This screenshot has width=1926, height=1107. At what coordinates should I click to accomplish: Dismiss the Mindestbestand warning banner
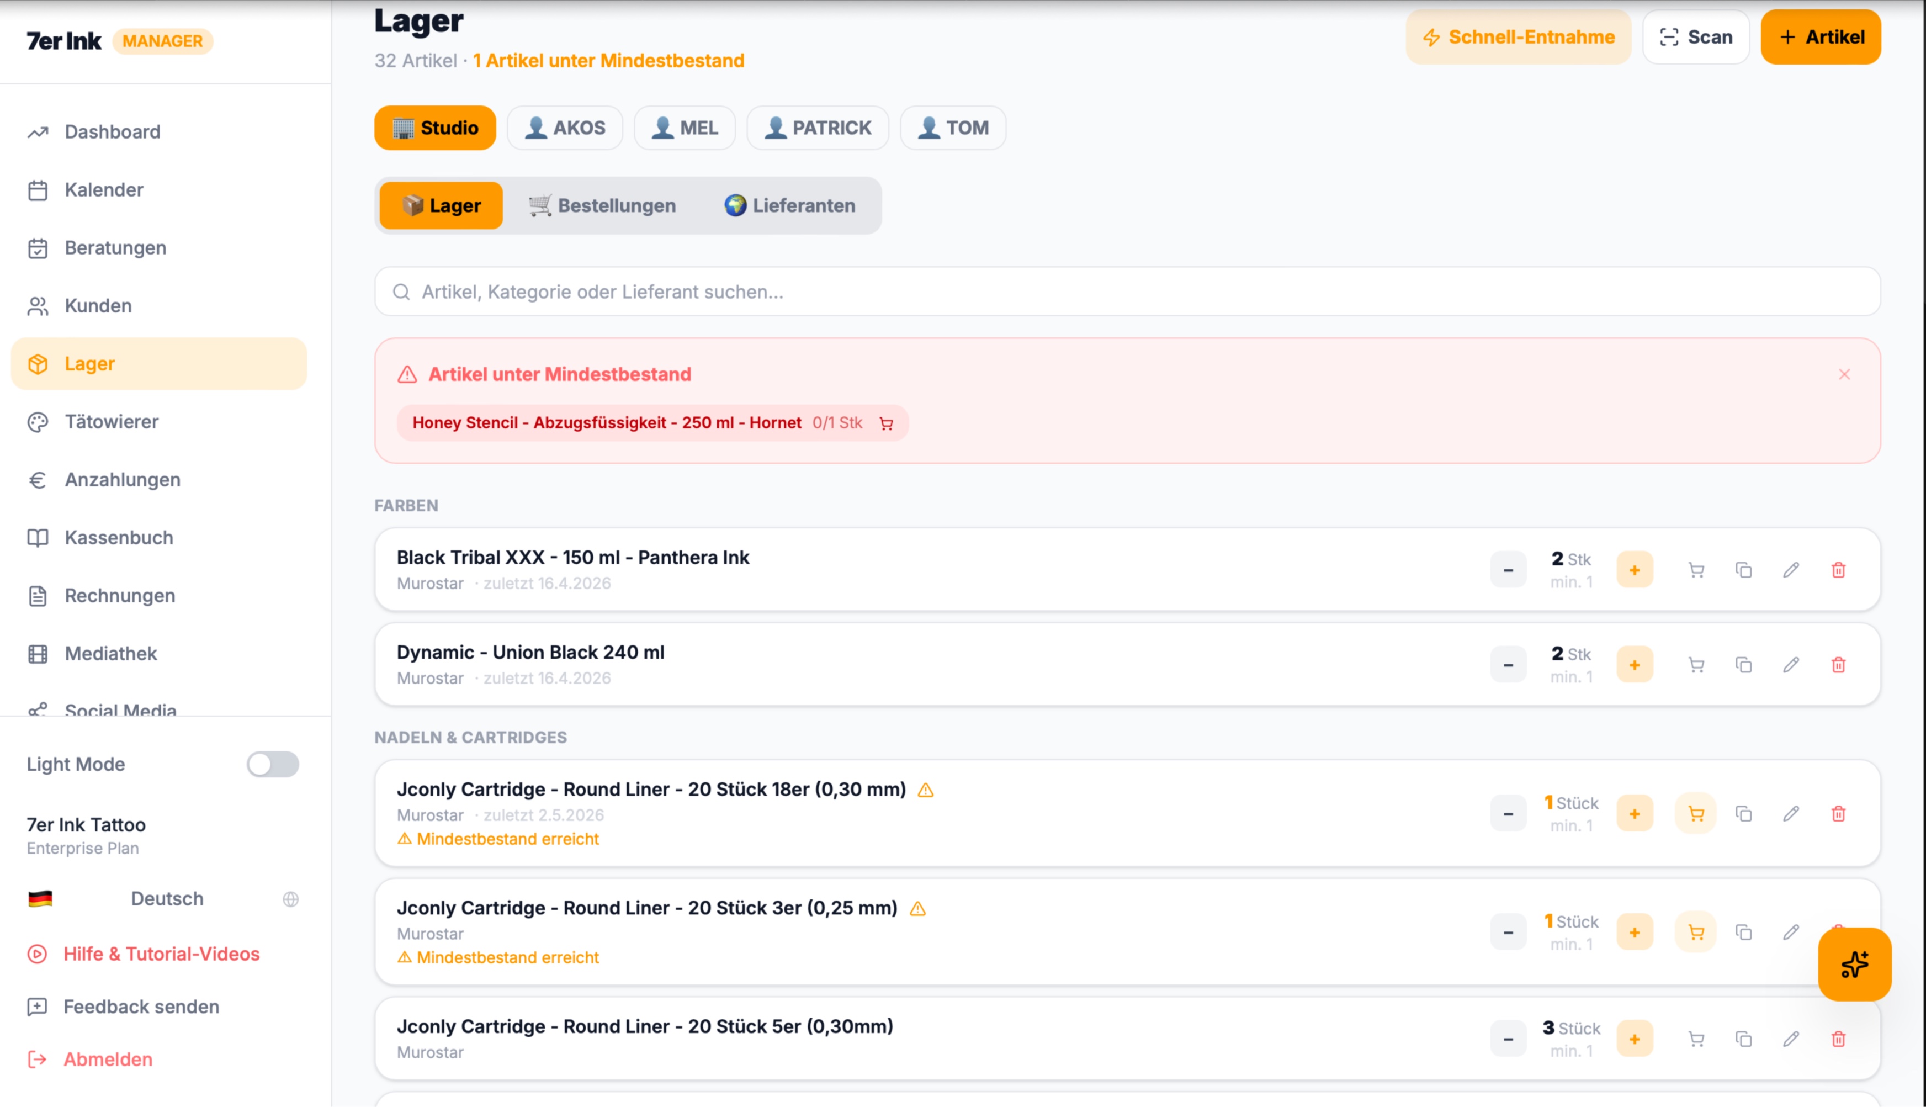coord(1844,374)
